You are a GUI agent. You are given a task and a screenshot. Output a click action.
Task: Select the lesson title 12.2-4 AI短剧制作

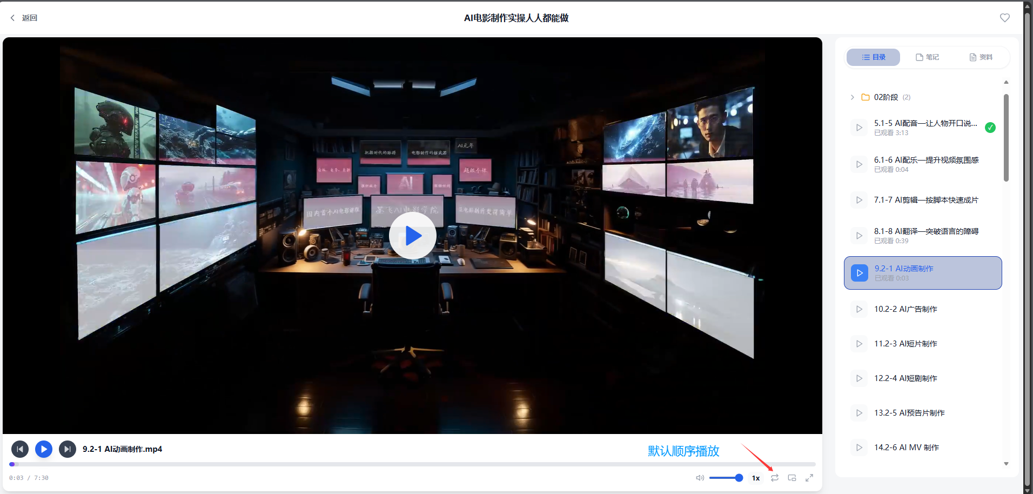[905, 378]
